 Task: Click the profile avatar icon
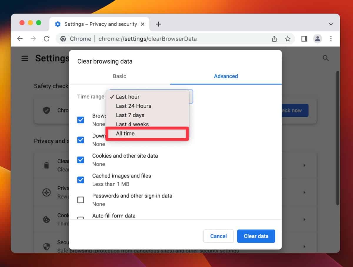[x=318, y=39]
